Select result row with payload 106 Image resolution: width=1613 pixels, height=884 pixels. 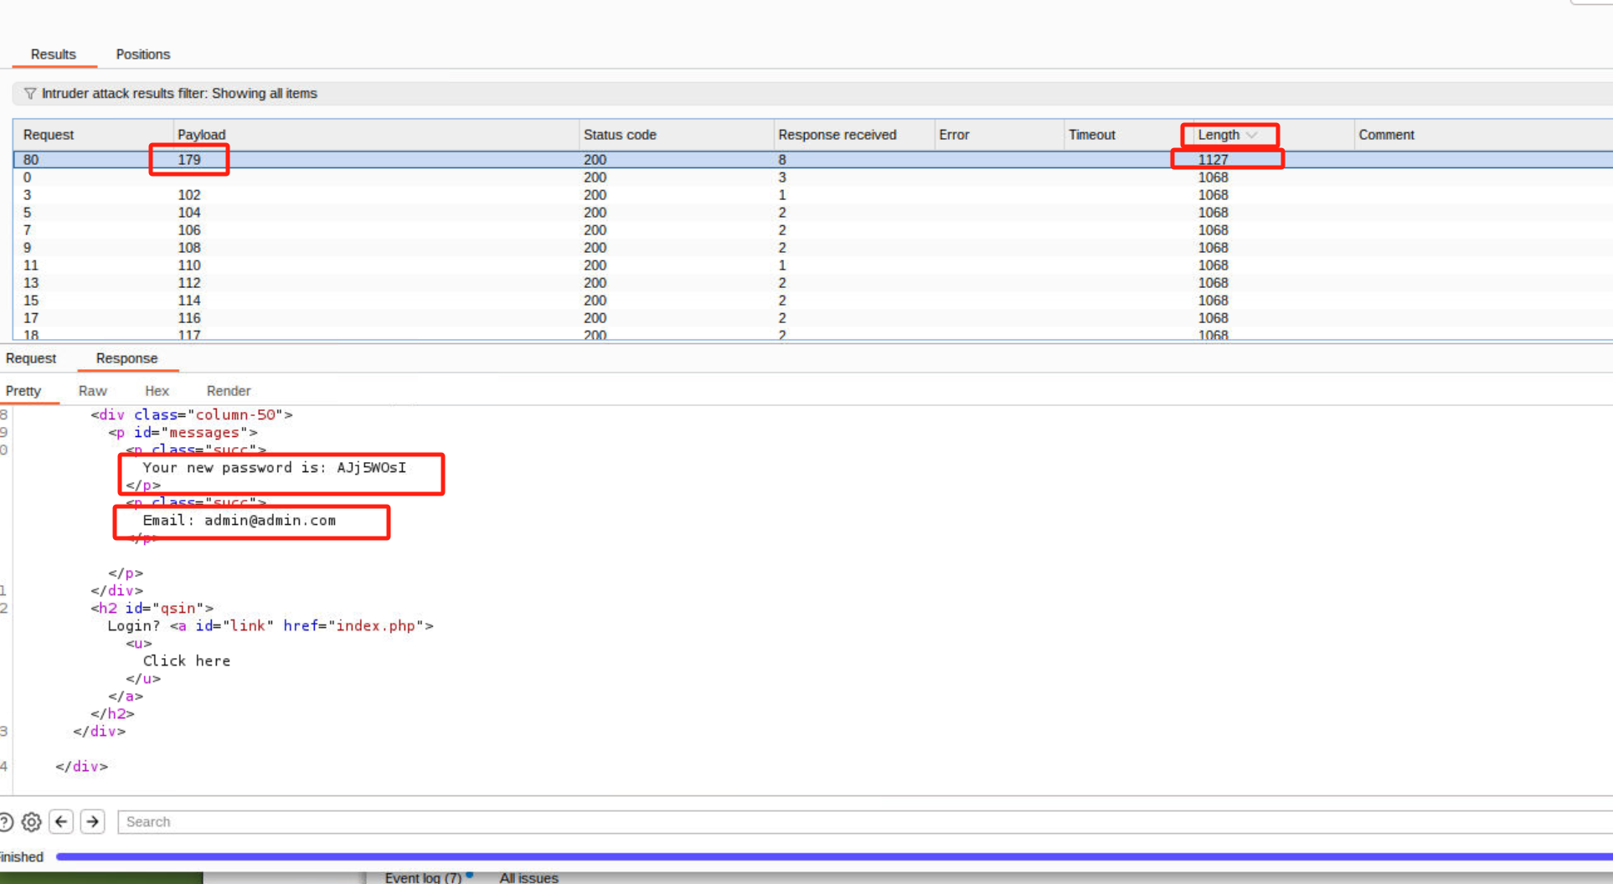pos(812,230)
